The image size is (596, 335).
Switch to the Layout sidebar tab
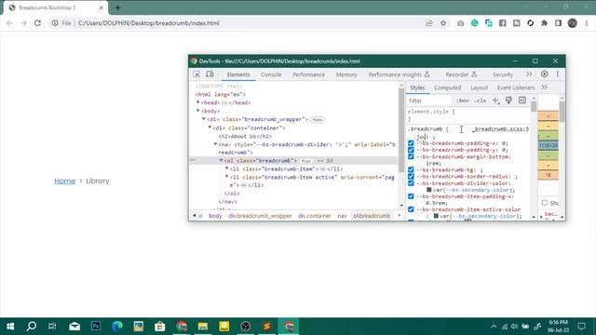479,87
